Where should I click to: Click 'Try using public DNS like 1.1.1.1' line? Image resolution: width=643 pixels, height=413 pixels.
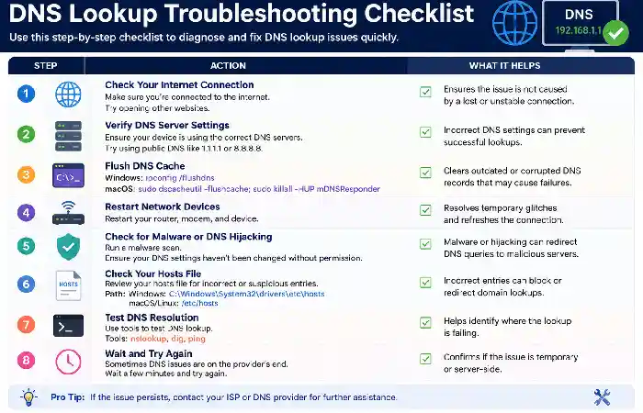tap(184, 149)
